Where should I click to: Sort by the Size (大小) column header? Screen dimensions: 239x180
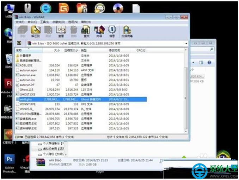[57, 51]
